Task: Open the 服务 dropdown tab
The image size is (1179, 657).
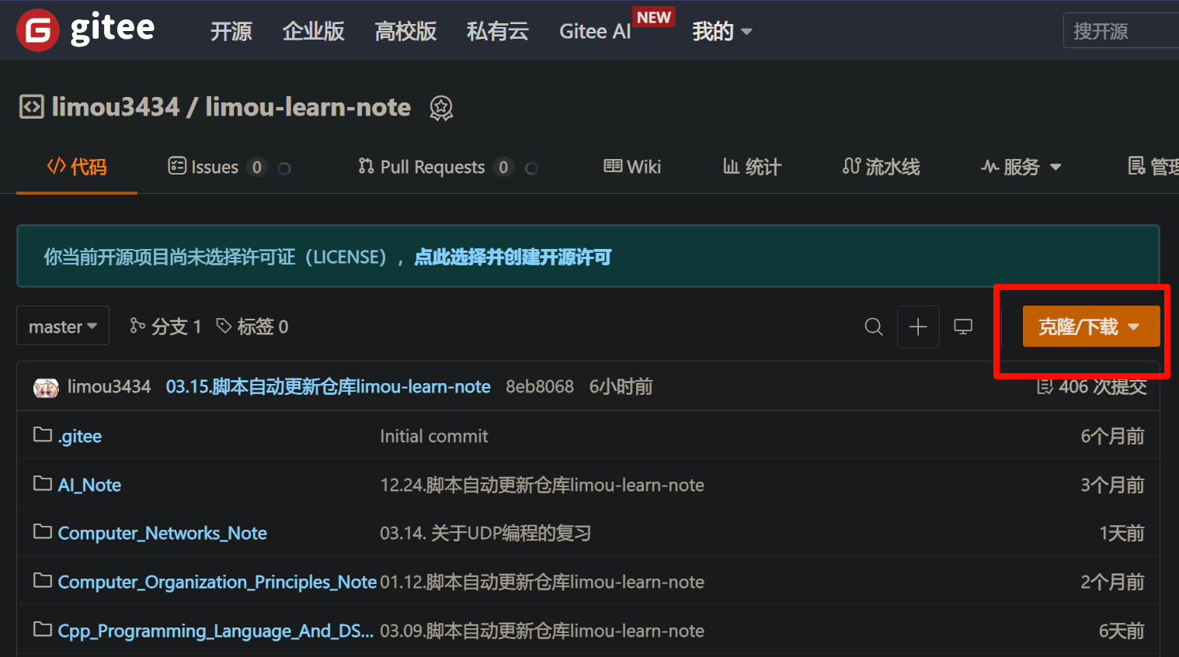Action: (x=1021, y=167)
